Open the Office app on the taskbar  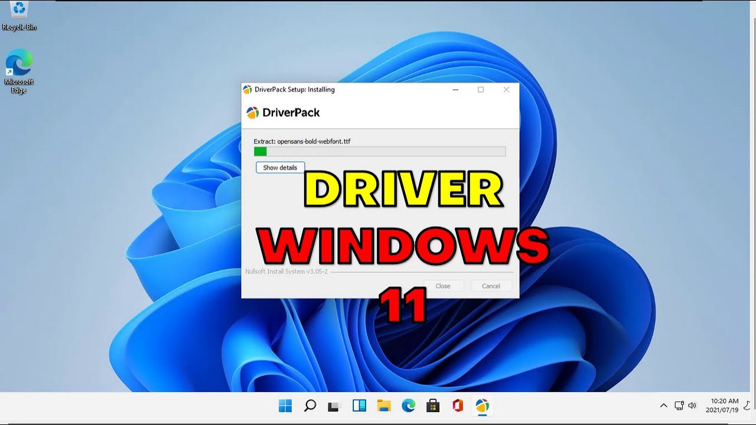[457, 406]
